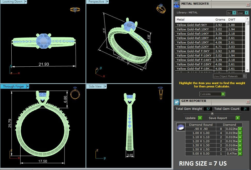This screenshot has width=251, height=170.
Task: Open the Side View viewport dropdown
Action: point(105,86)
